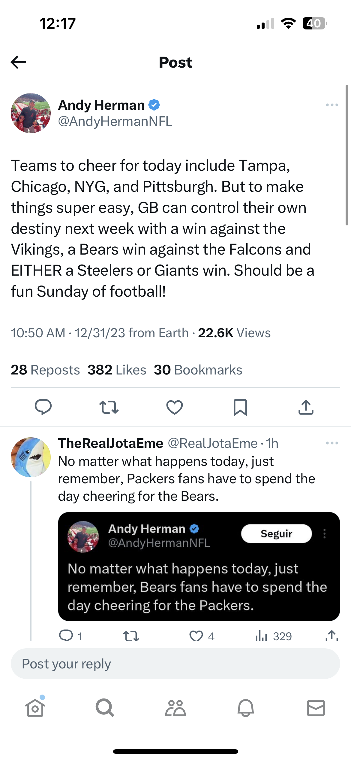Viewport: 351px width, 761px height.
Task: Bookmark Andy Herman's post
Action: point(240,408)
